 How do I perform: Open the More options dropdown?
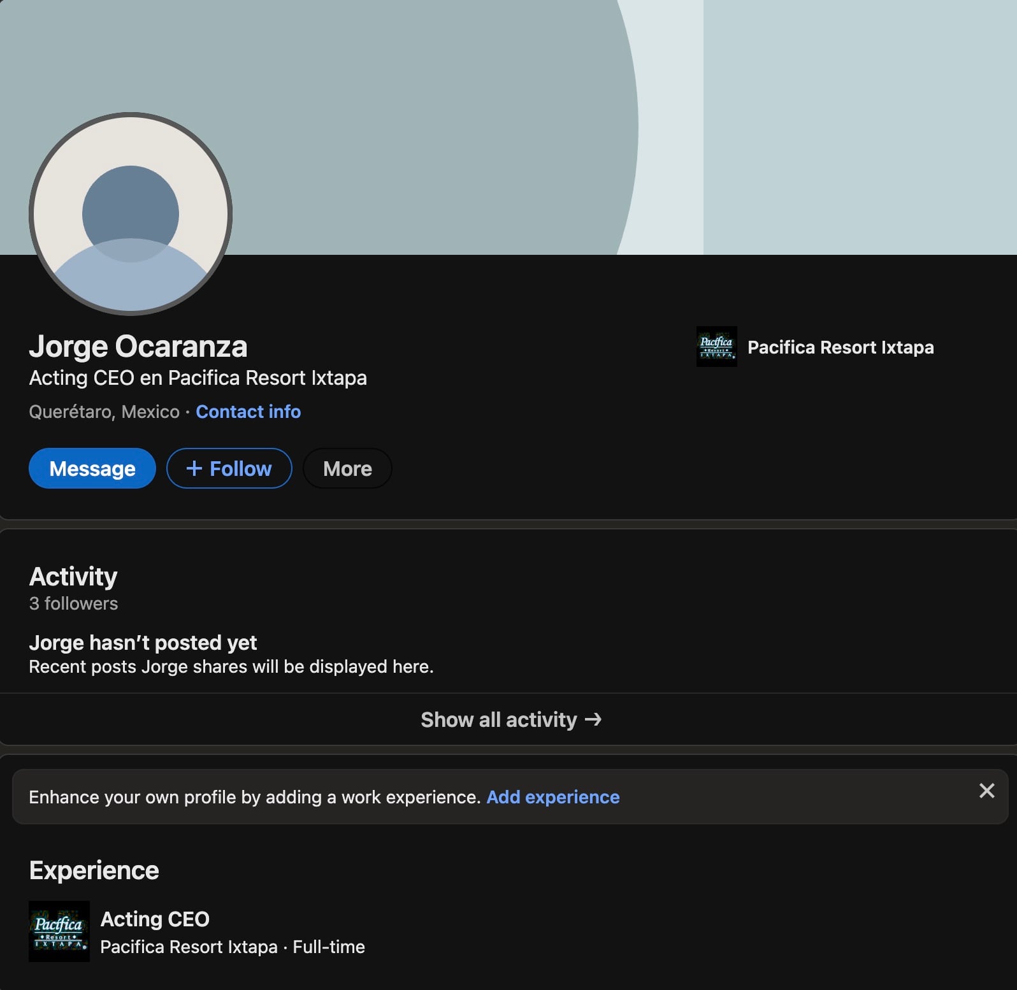click(x=347, y=468)
